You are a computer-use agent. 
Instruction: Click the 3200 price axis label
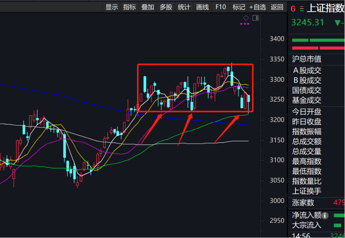click(277, 119)
